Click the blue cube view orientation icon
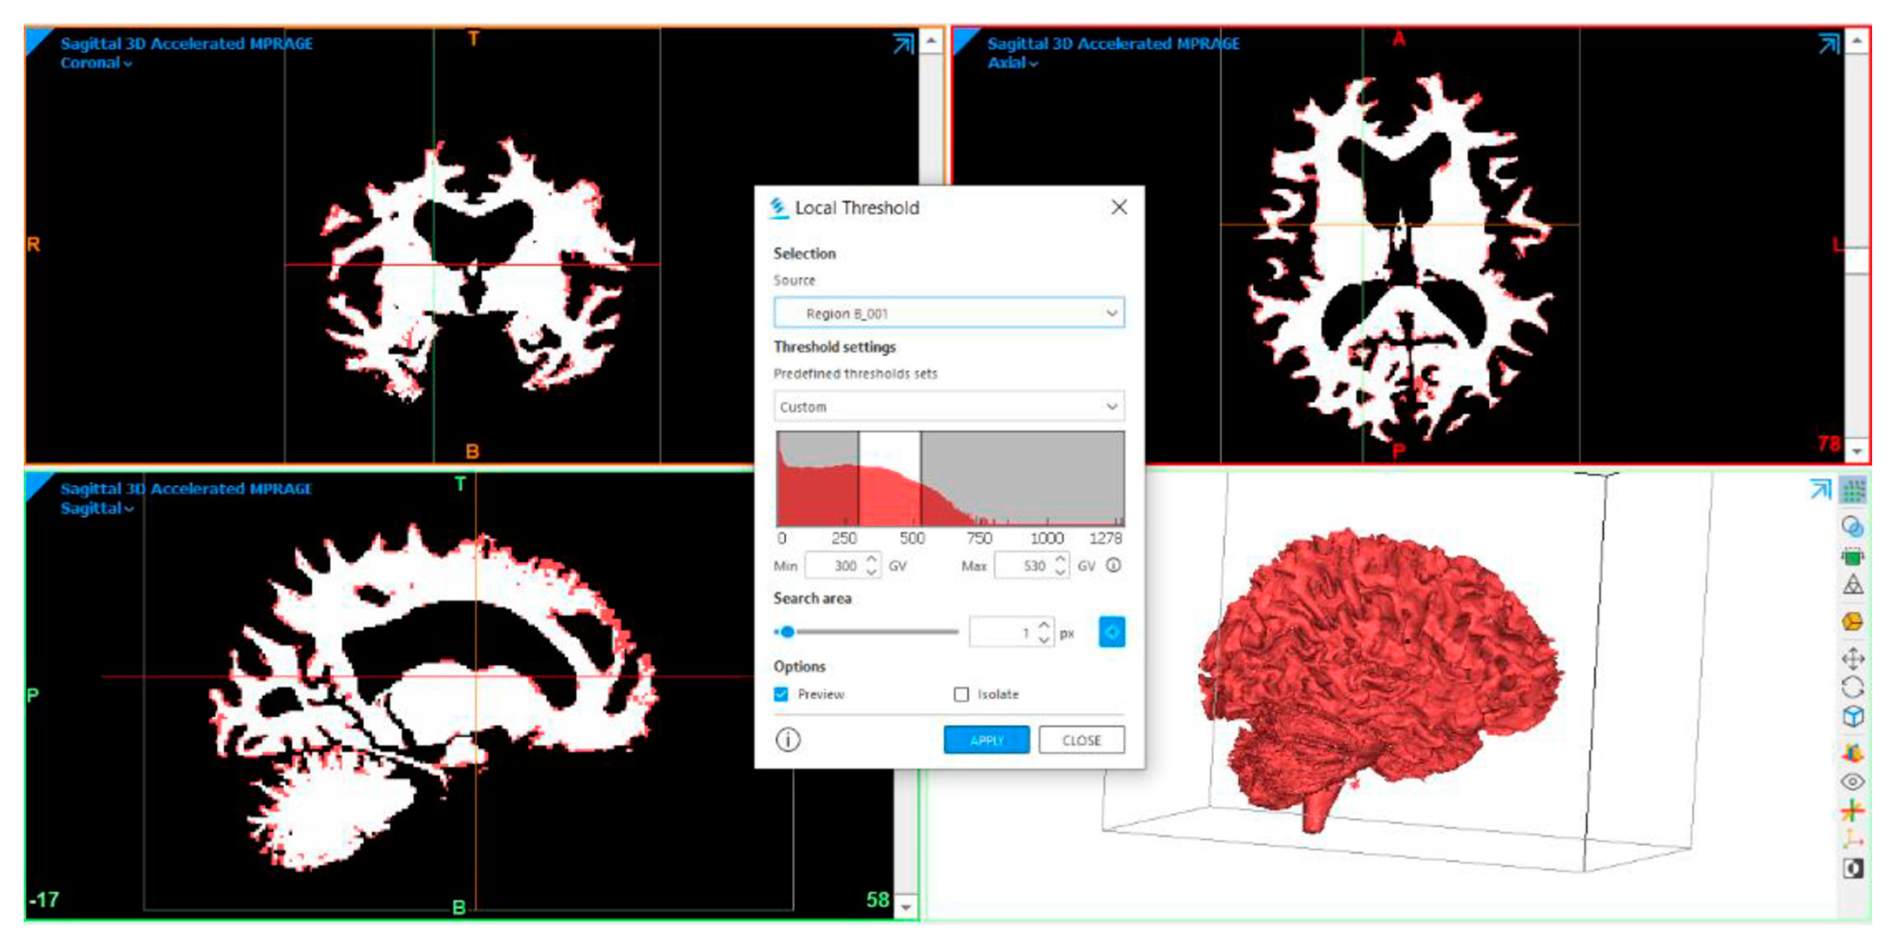Image resolution: width=1901 pixels, height=943 pixels. (1853, 717)
